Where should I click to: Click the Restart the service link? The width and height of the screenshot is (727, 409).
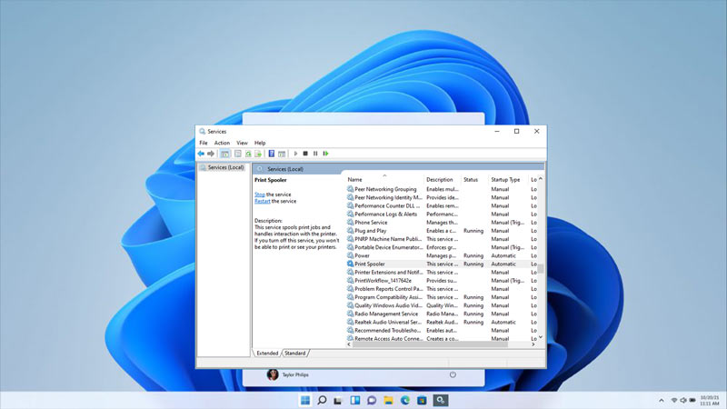(x=263, y=201)
